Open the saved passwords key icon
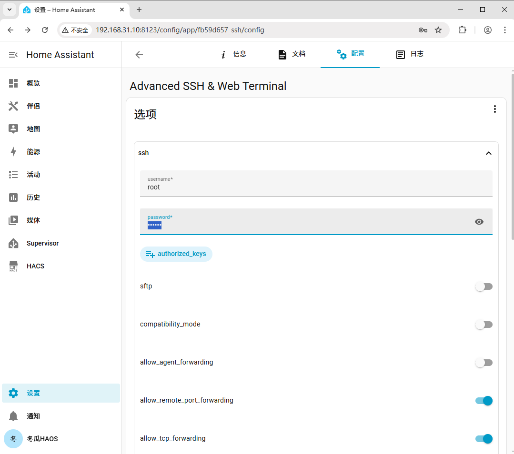The height and width of the screenshot is (454, 514). pos(423,30)
